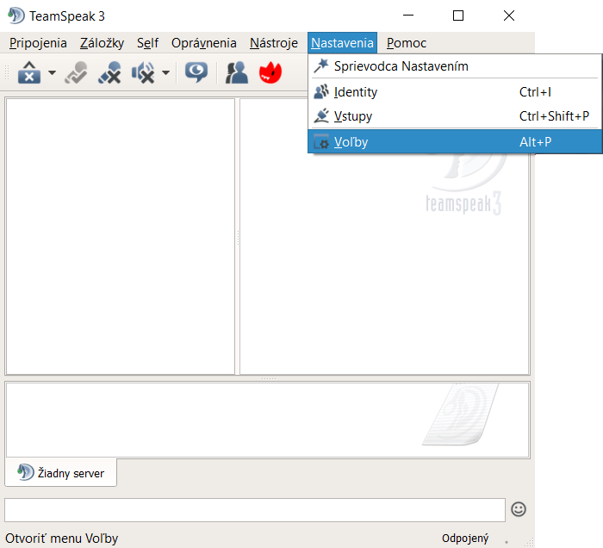Click the Voľby gear window icon
The height and width of the screenshot is (548, 603).
pos(321,142)
